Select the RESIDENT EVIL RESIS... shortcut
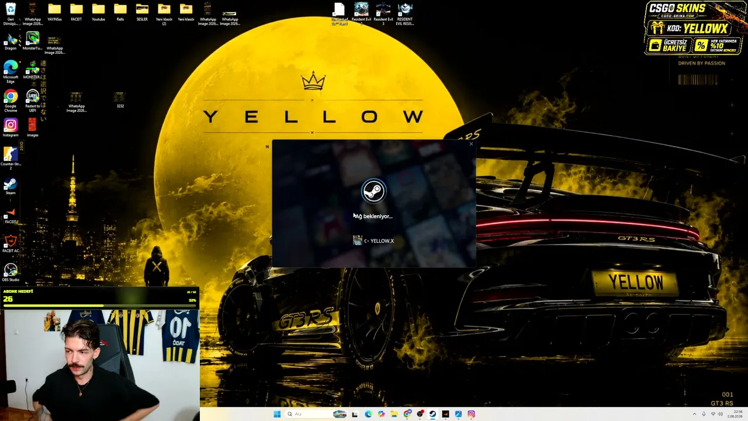 405,14
